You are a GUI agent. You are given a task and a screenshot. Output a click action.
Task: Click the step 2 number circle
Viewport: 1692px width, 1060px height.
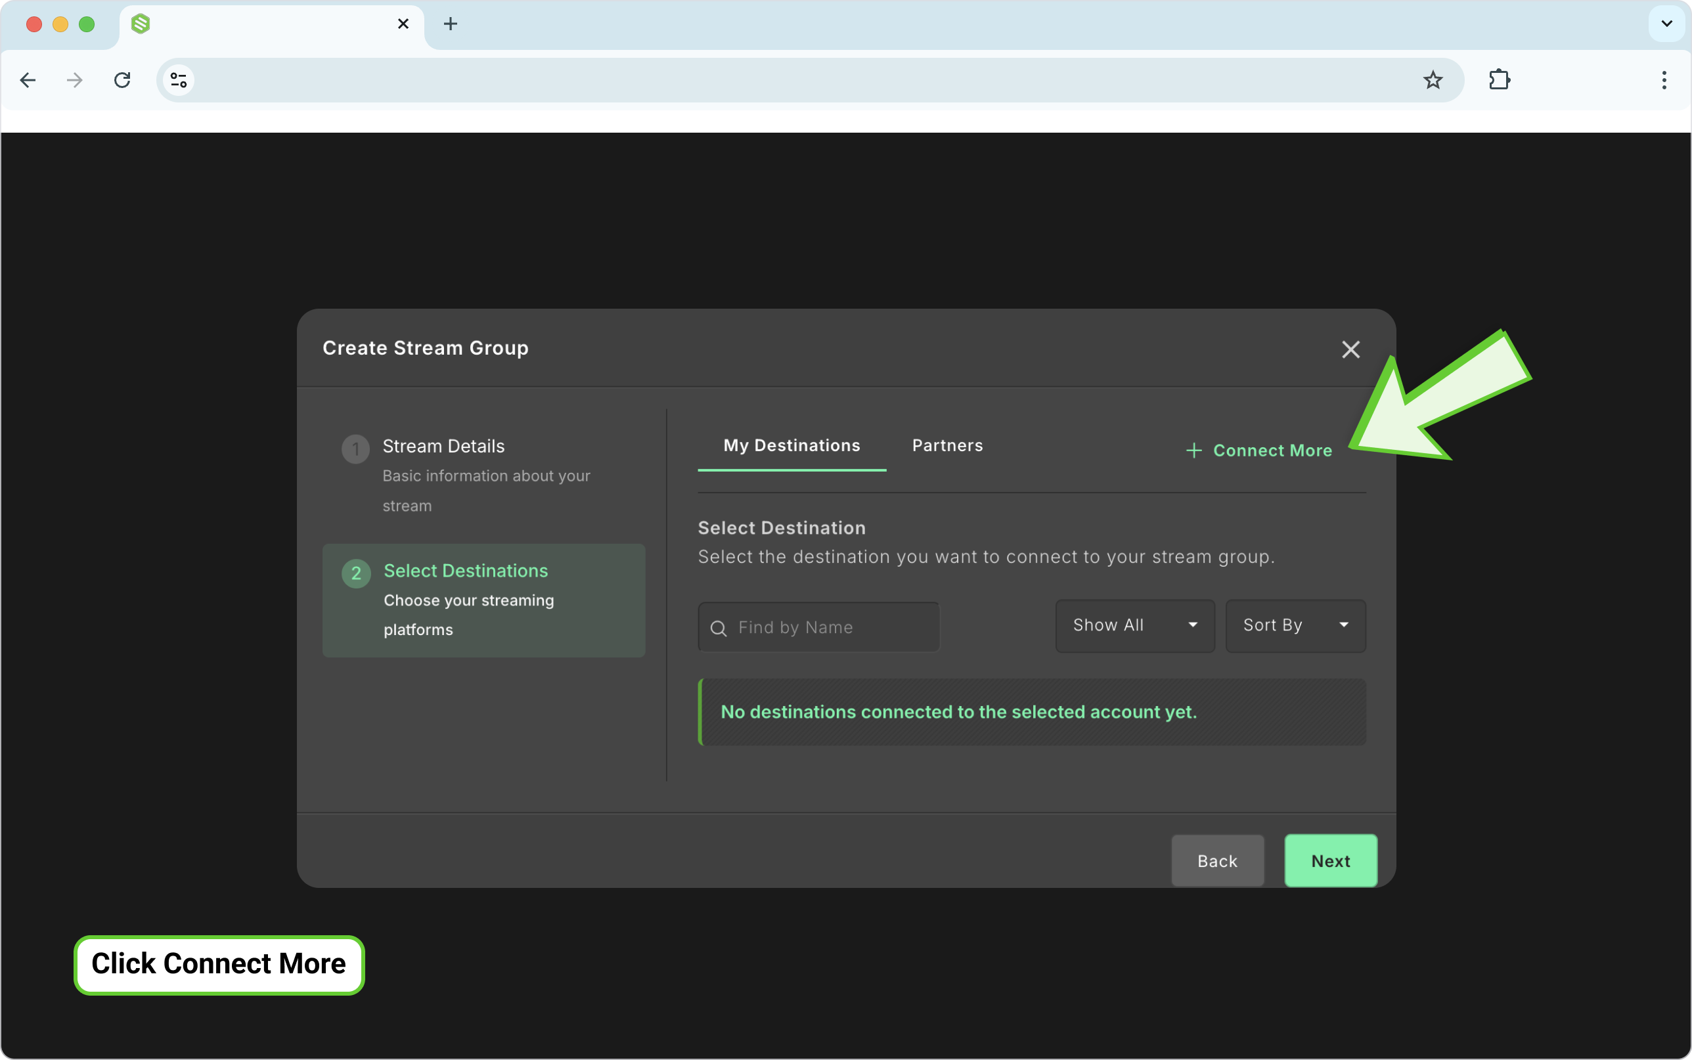pyautogui.click(x=356, y=573)
